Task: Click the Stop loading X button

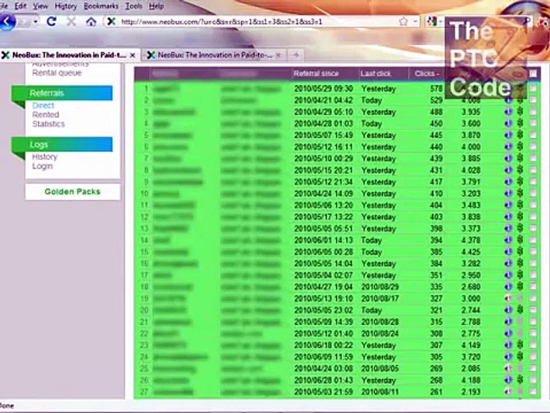Action: [71, 22]
